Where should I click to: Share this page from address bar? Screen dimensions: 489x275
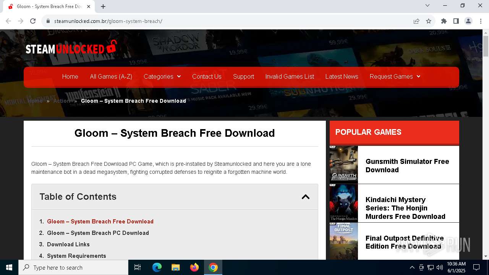click(416, 21)
